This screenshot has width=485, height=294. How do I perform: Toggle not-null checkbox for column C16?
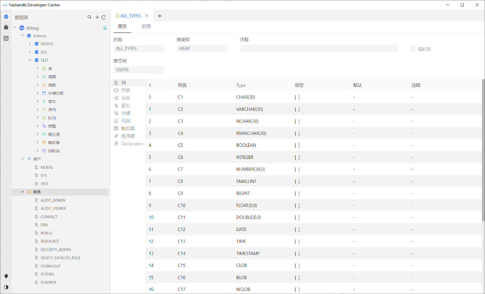297,278
